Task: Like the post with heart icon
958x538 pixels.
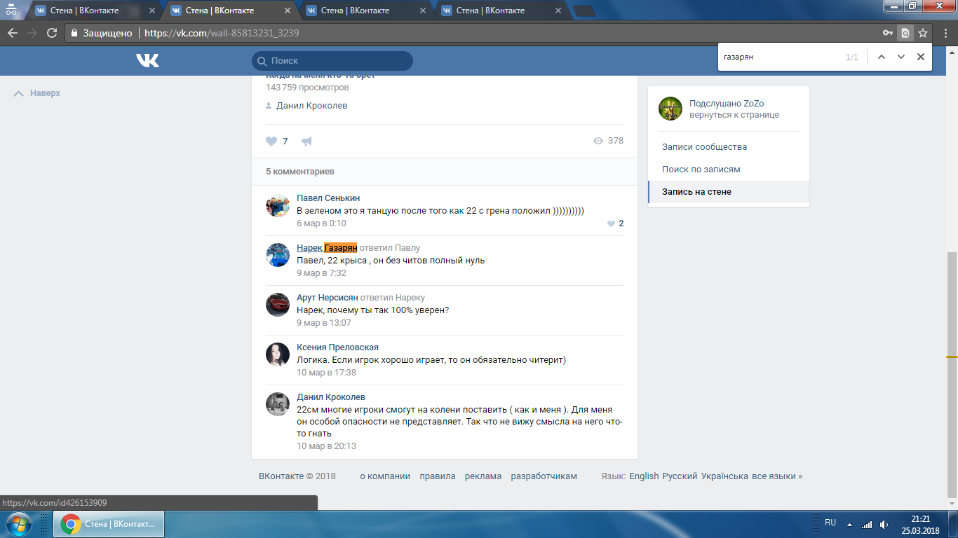Action: pyautogui.click(x=271, y=142)
